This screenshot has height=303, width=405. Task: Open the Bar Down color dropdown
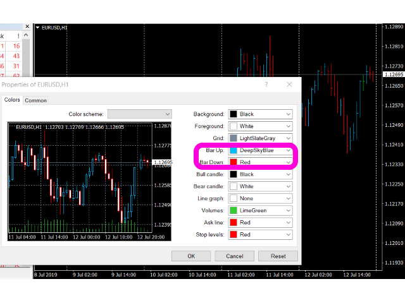pyautogui.click(x=260, y=162)
